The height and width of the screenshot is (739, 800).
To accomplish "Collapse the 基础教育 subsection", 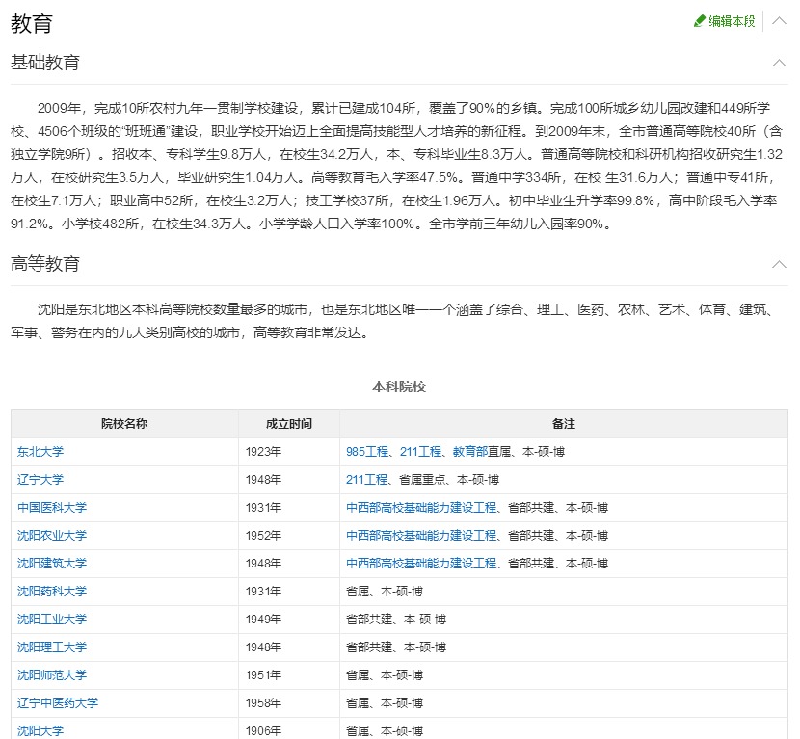I will click(779, 63).
